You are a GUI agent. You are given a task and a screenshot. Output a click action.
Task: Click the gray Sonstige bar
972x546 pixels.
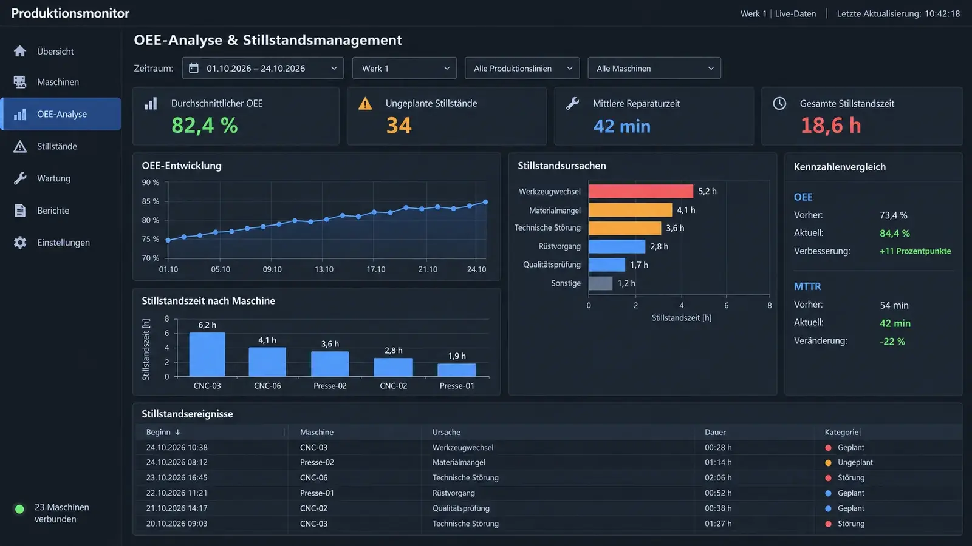pyautogui.click(x=600, y=283)
